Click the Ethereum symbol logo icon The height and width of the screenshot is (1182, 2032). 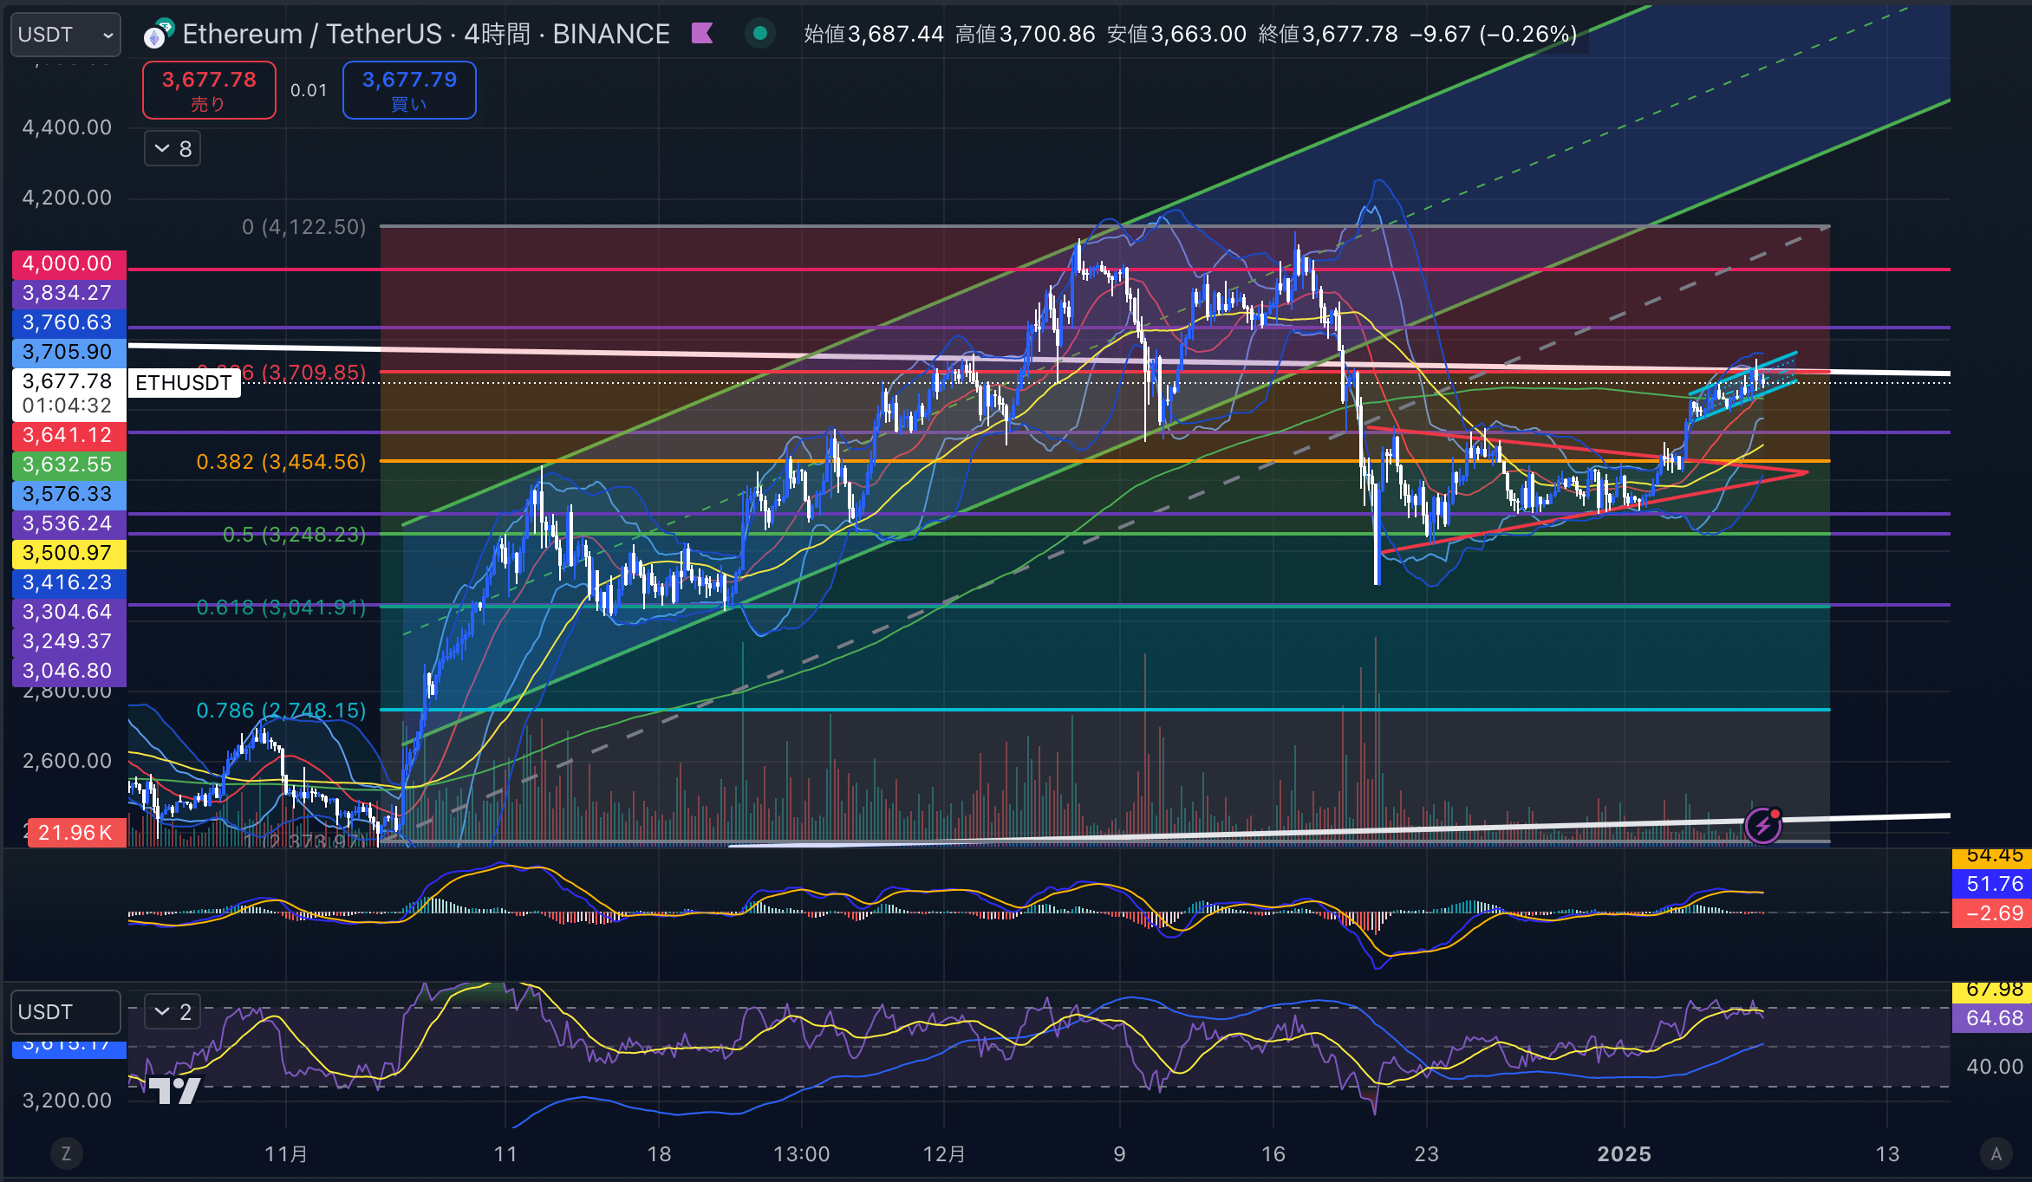[159, 34]
